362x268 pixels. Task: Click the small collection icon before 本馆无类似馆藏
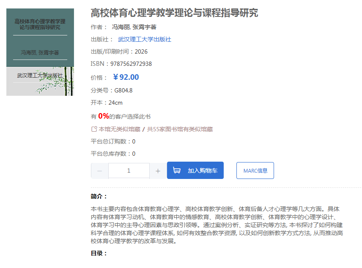(x=94, y=129)
